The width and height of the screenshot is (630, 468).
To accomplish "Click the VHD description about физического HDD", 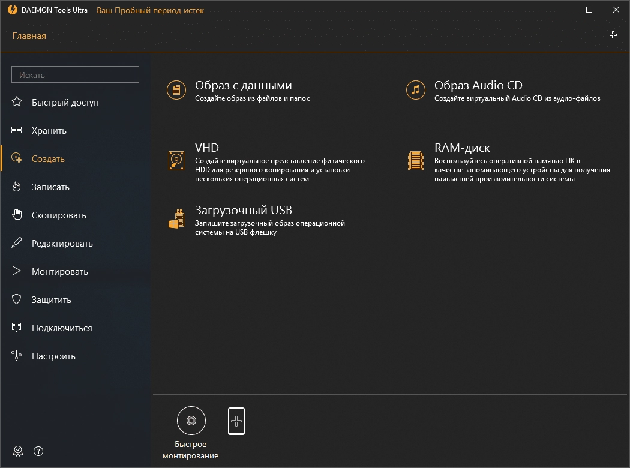I will tap(280, 170).
